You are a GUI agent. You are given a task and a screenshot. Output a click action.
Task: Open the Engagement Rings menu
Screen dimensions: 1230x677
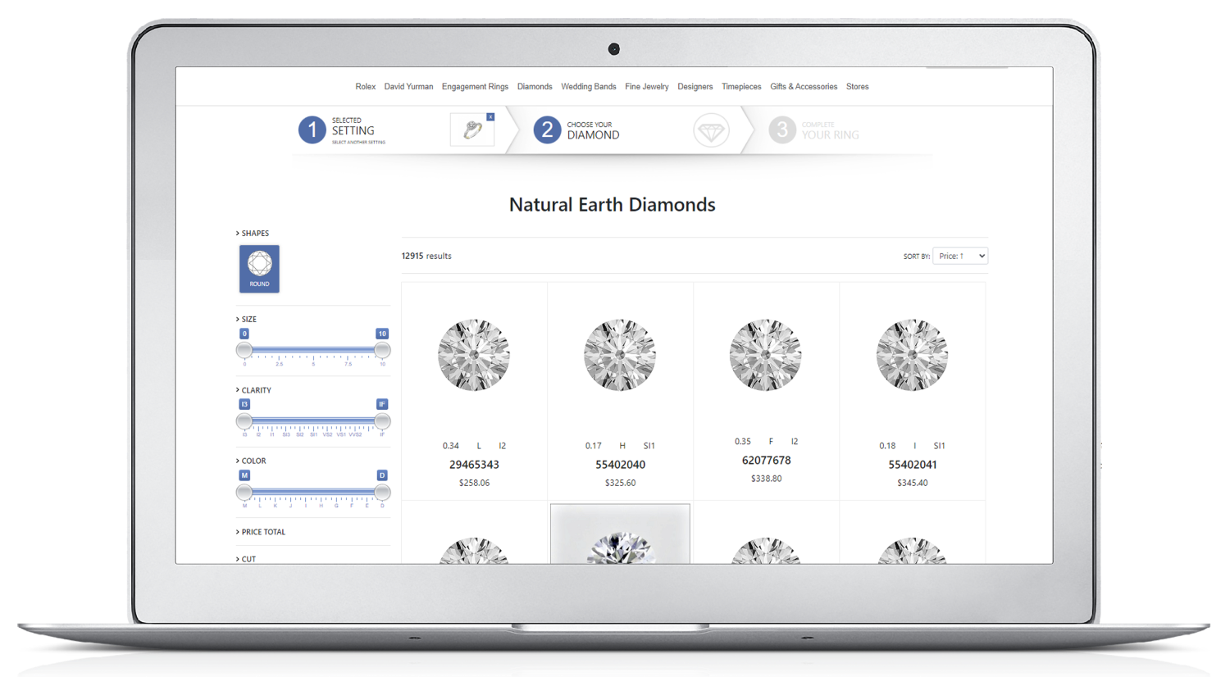click(475, 87)
